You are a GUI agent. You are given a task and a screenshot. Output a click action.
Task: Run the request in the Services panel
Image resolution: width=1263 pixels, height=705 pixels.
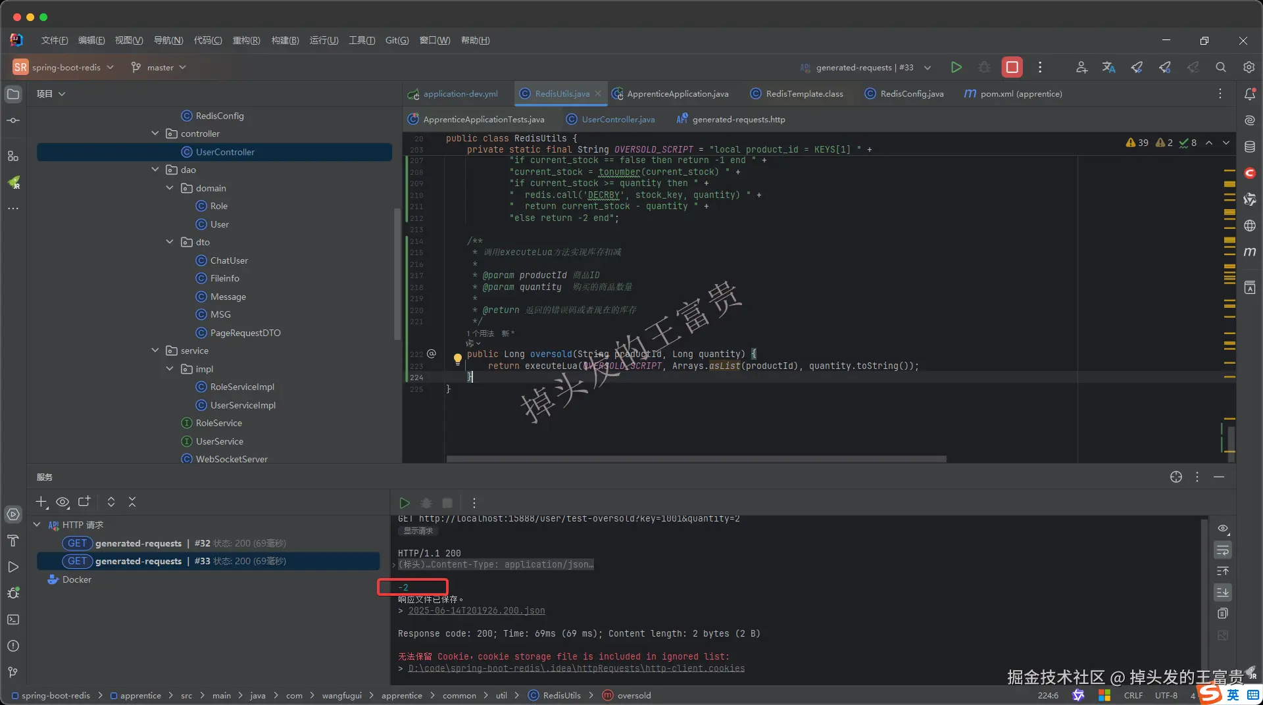click(405, 503)
